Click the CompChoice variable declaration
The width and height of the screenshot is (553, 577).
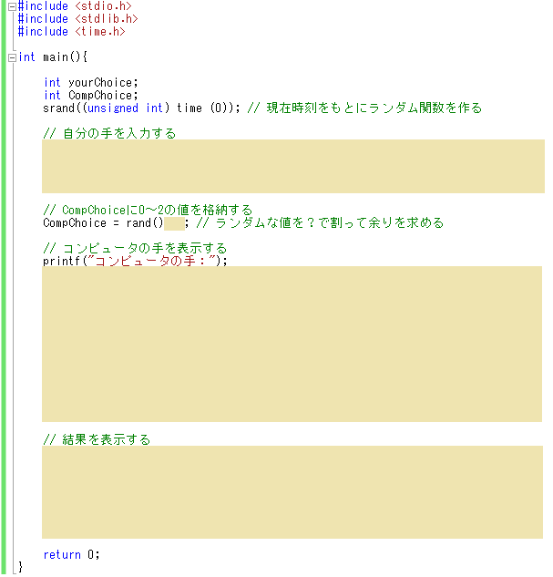(102, 95)
